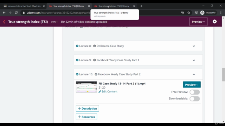Image resolution: width=225 pixels, height=126 pixels.
Task: Click the 21:20 video duration text
Action: coord(102,87)
